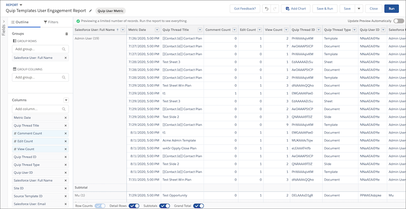Click the Redo arrow icon
Screen dimensions: 406x209
click(x=275, y=9)
